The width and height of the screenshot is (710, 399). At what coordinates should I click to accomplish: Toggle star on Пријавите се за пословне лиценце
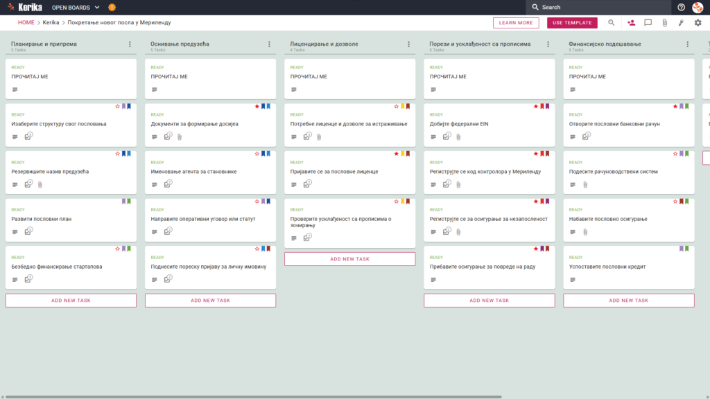coord(396,154)
